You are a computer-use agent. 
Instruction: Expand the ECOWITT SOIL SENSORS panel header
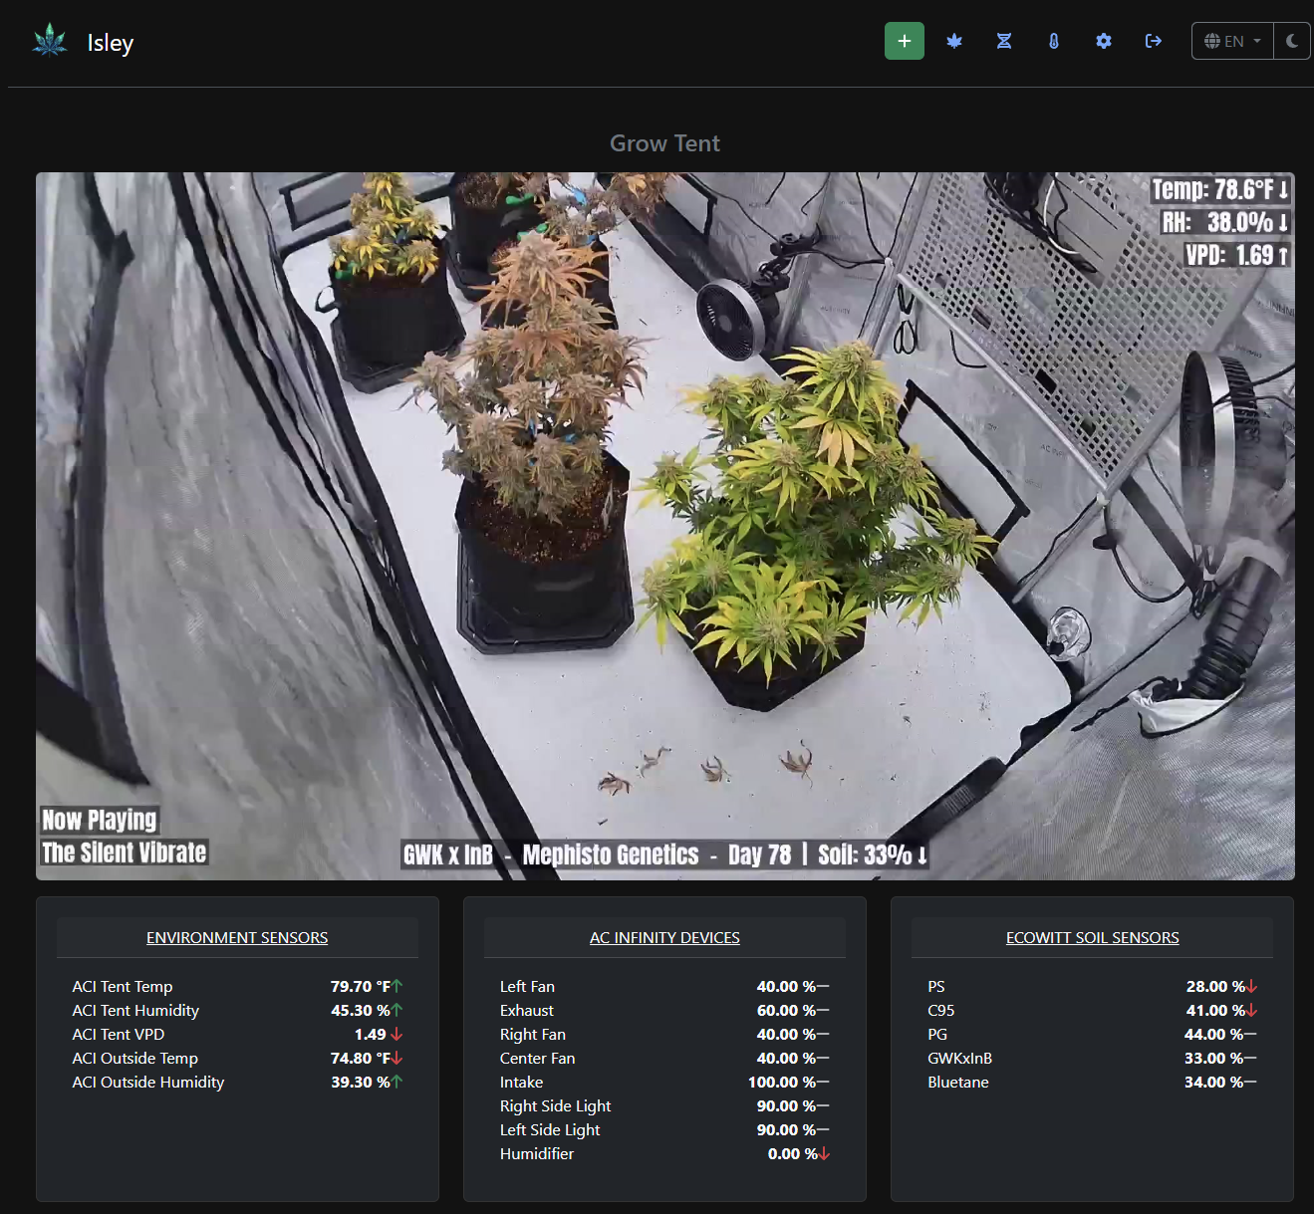point(1092,937)
